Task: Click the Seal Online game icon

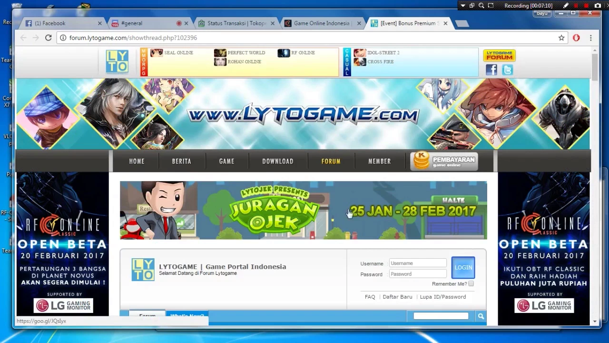Action: point(157,53)
